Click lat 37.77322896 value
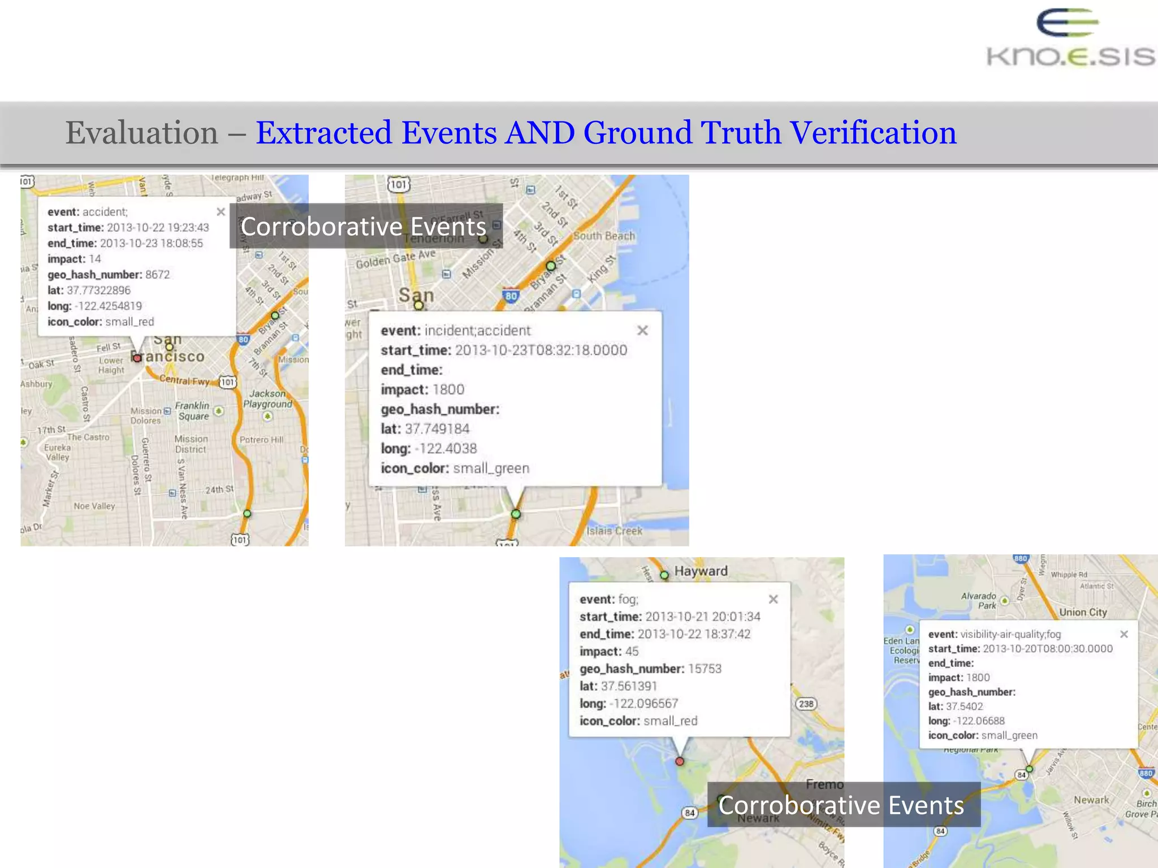 click(98, 290)
